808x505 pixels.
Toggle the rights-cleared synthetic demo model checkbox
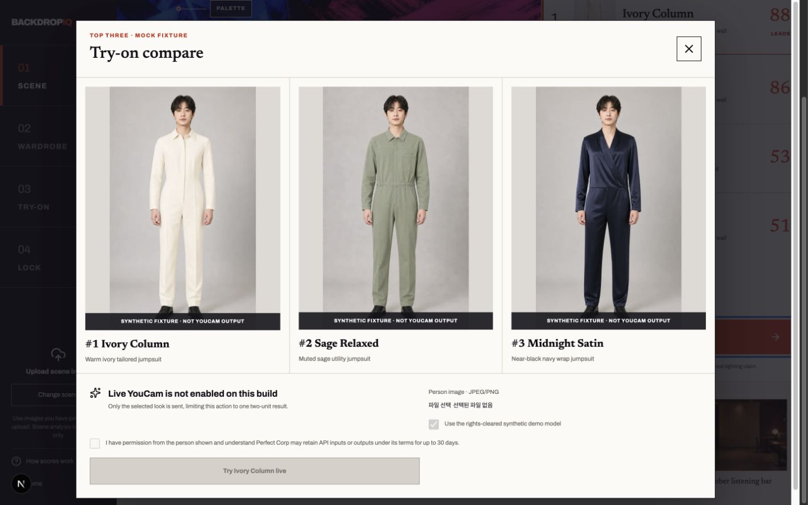tap(434, 424)
